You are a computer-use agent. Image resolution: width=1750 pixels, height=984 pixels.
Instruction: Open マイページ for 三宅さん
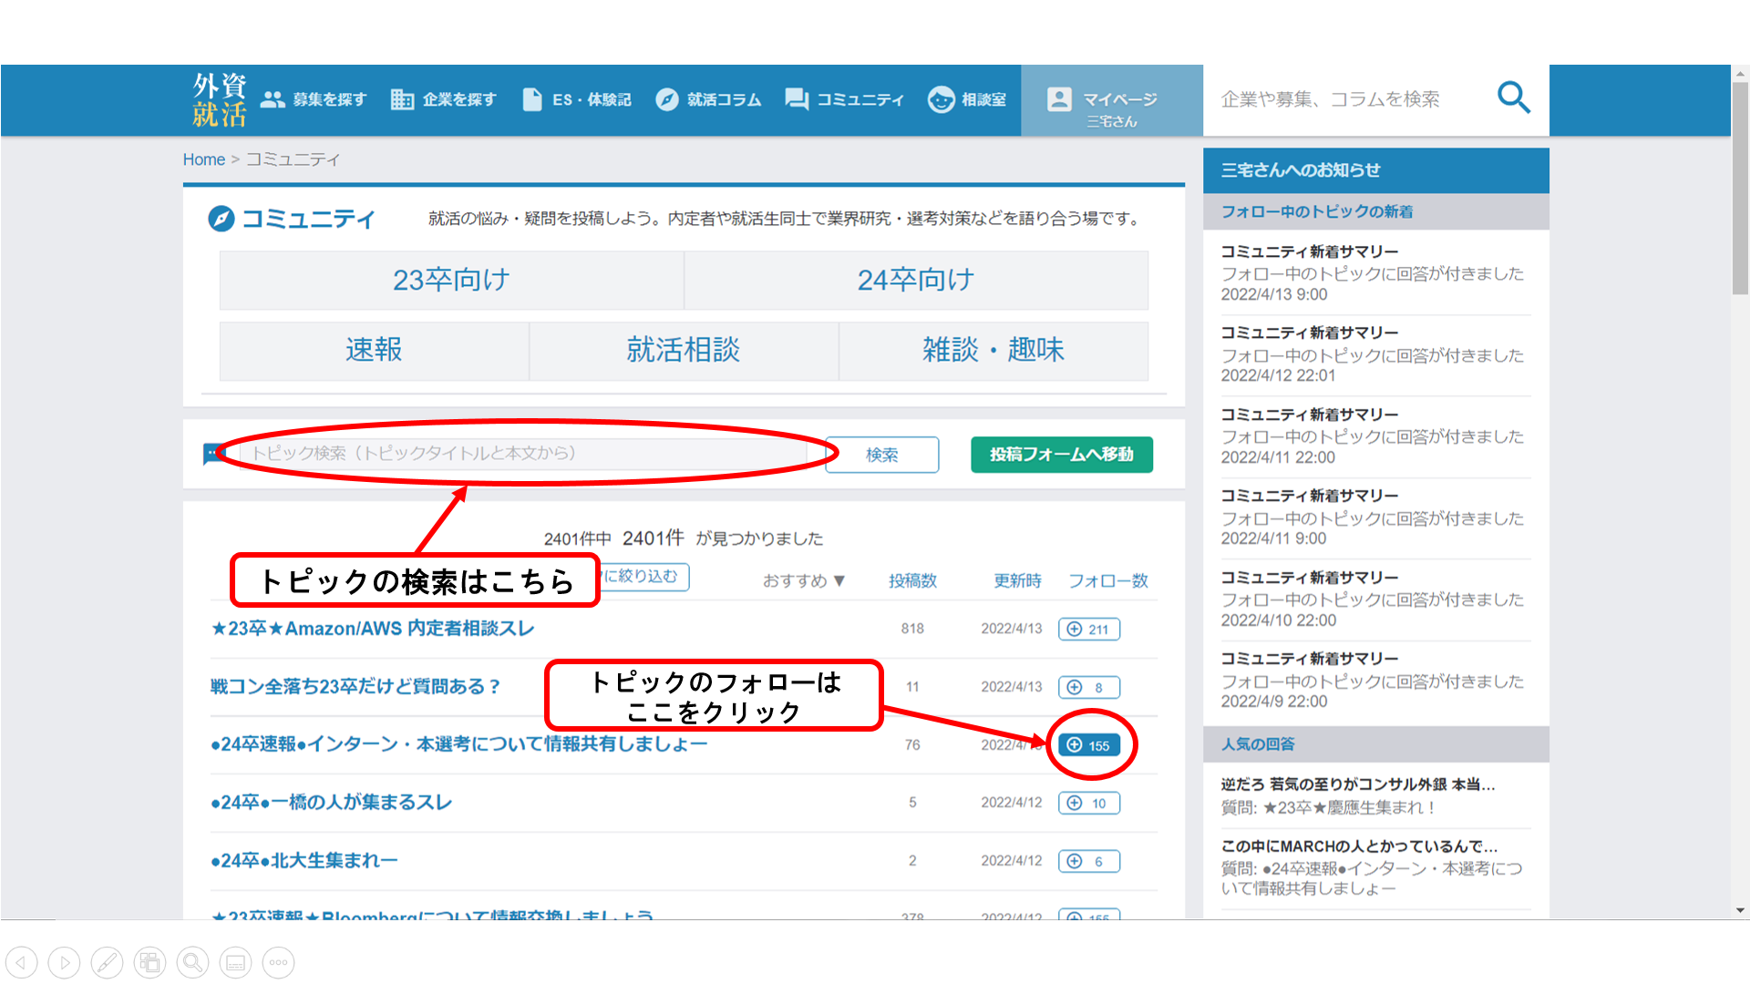coord(1111,101)
